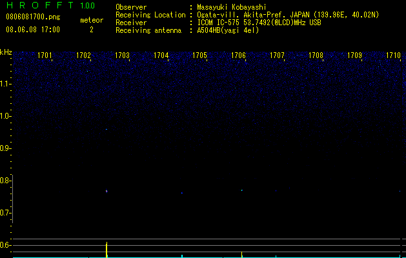The image size is (406, 258).
Task: Click the filename 0806081700.png
Action: tap(33, 17)
